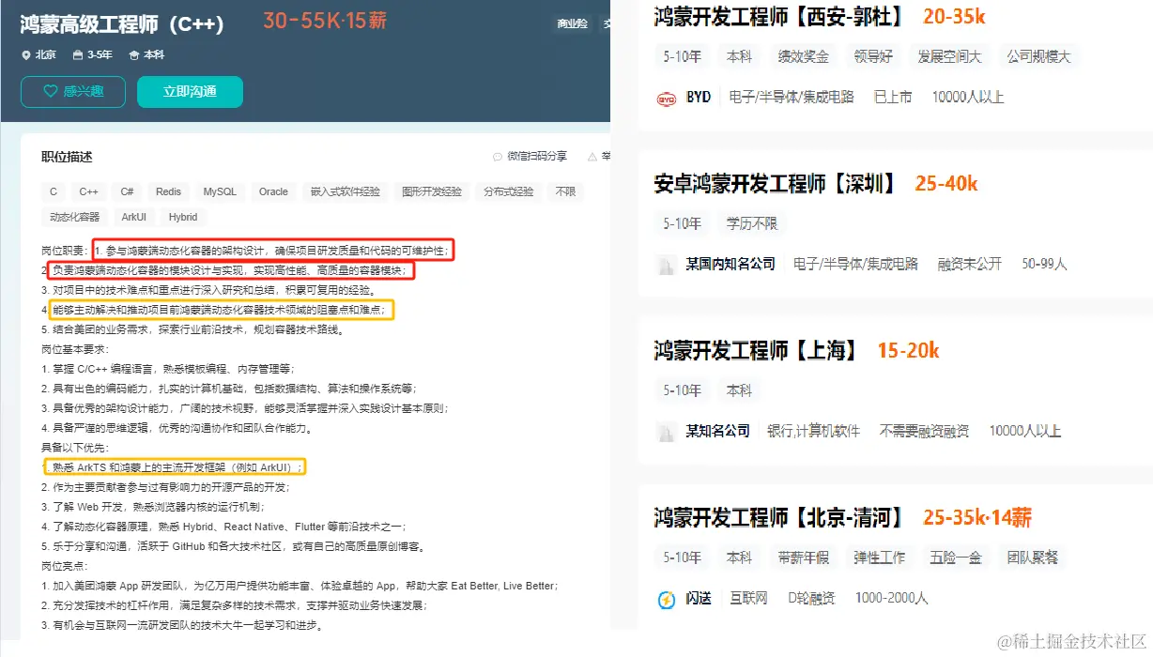The height and width of the screenshot is (657, 1153).
Task: Click the 立即沟通 button
Action: pos(190,92)
